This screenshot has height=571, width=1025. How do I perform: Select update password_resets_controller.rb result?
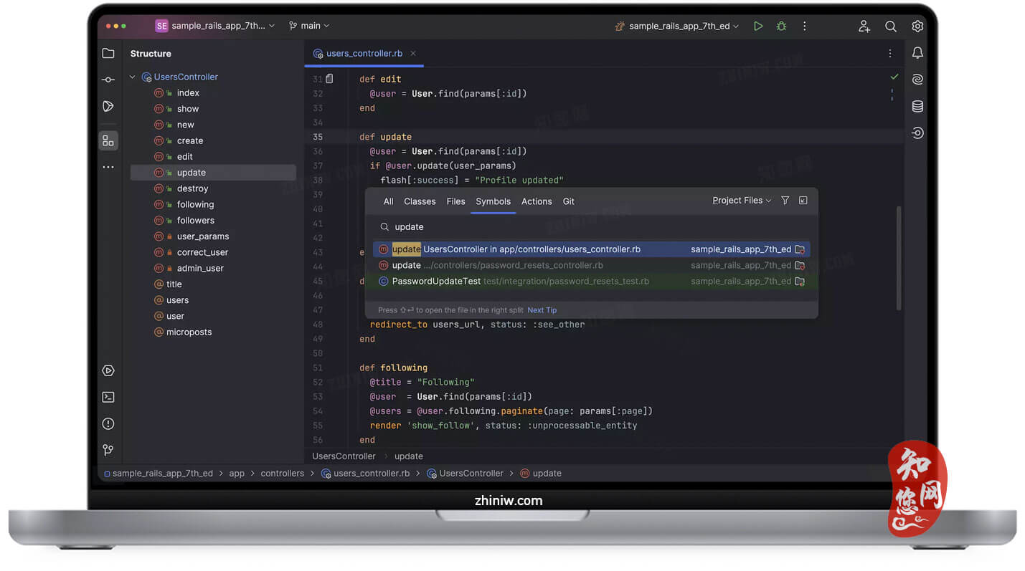coord(592,265)
